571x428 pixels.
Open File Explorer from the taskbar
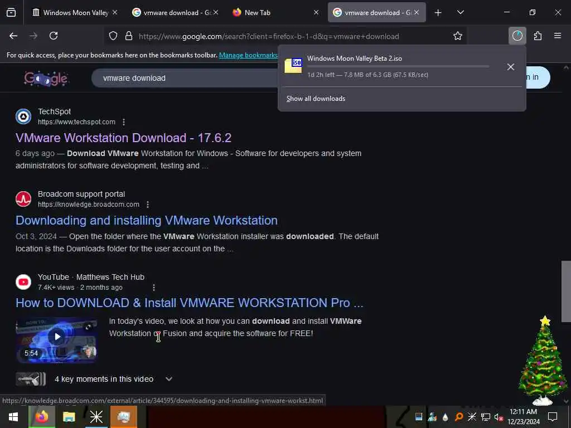point(69,417)
